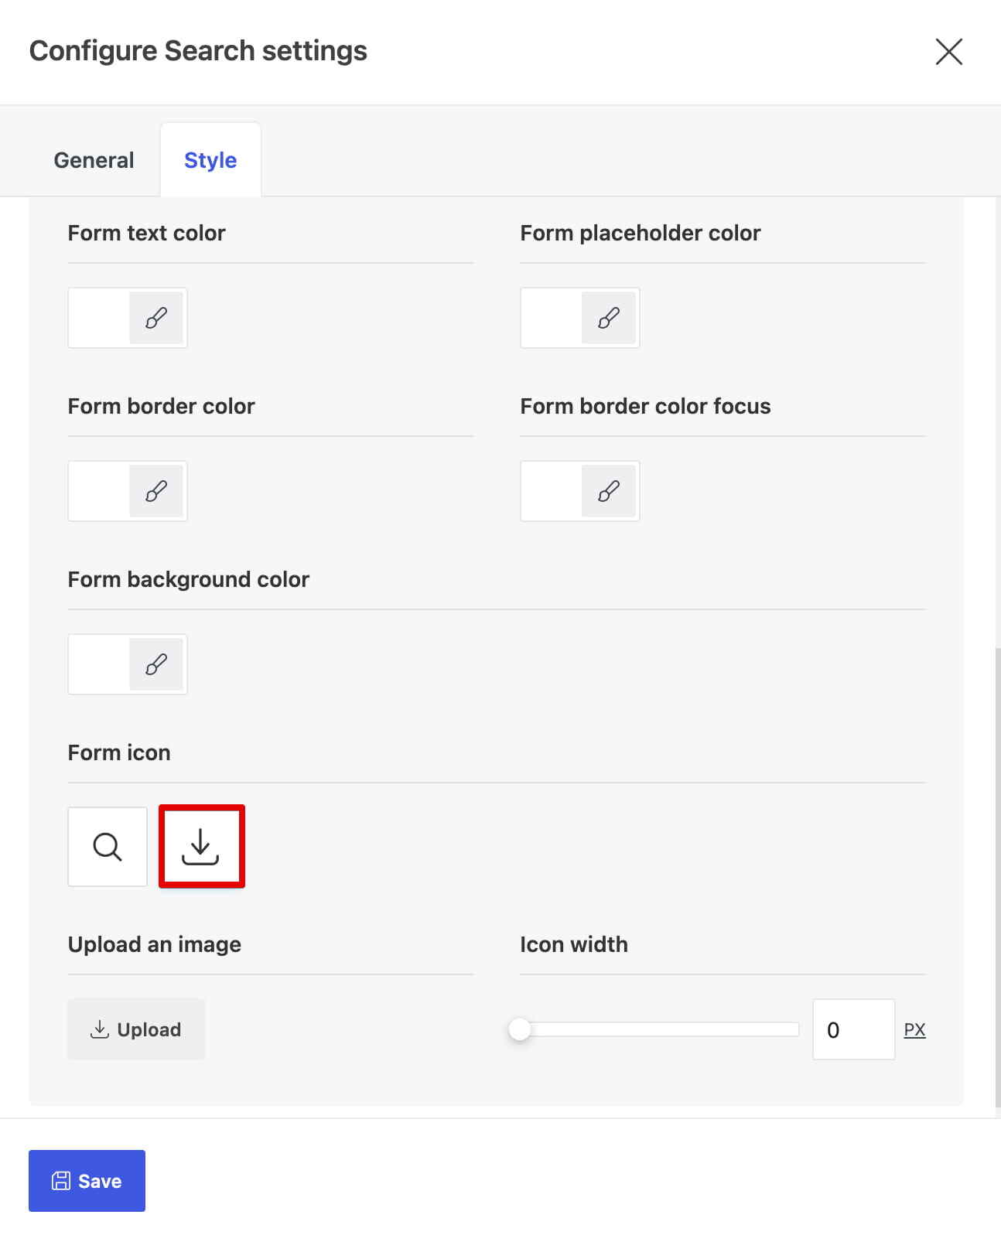Focus the Icon width number field
The image size is (1001, 1242).
tap(853, 1029)
